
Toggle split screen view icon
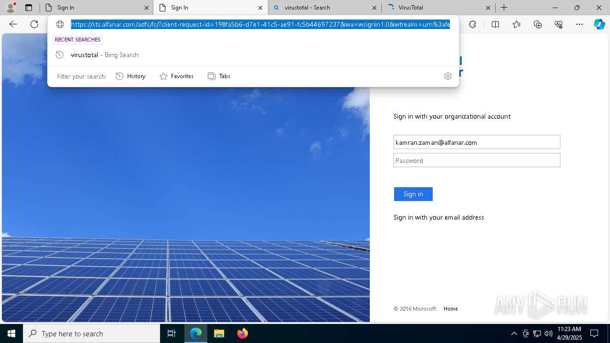495,24
